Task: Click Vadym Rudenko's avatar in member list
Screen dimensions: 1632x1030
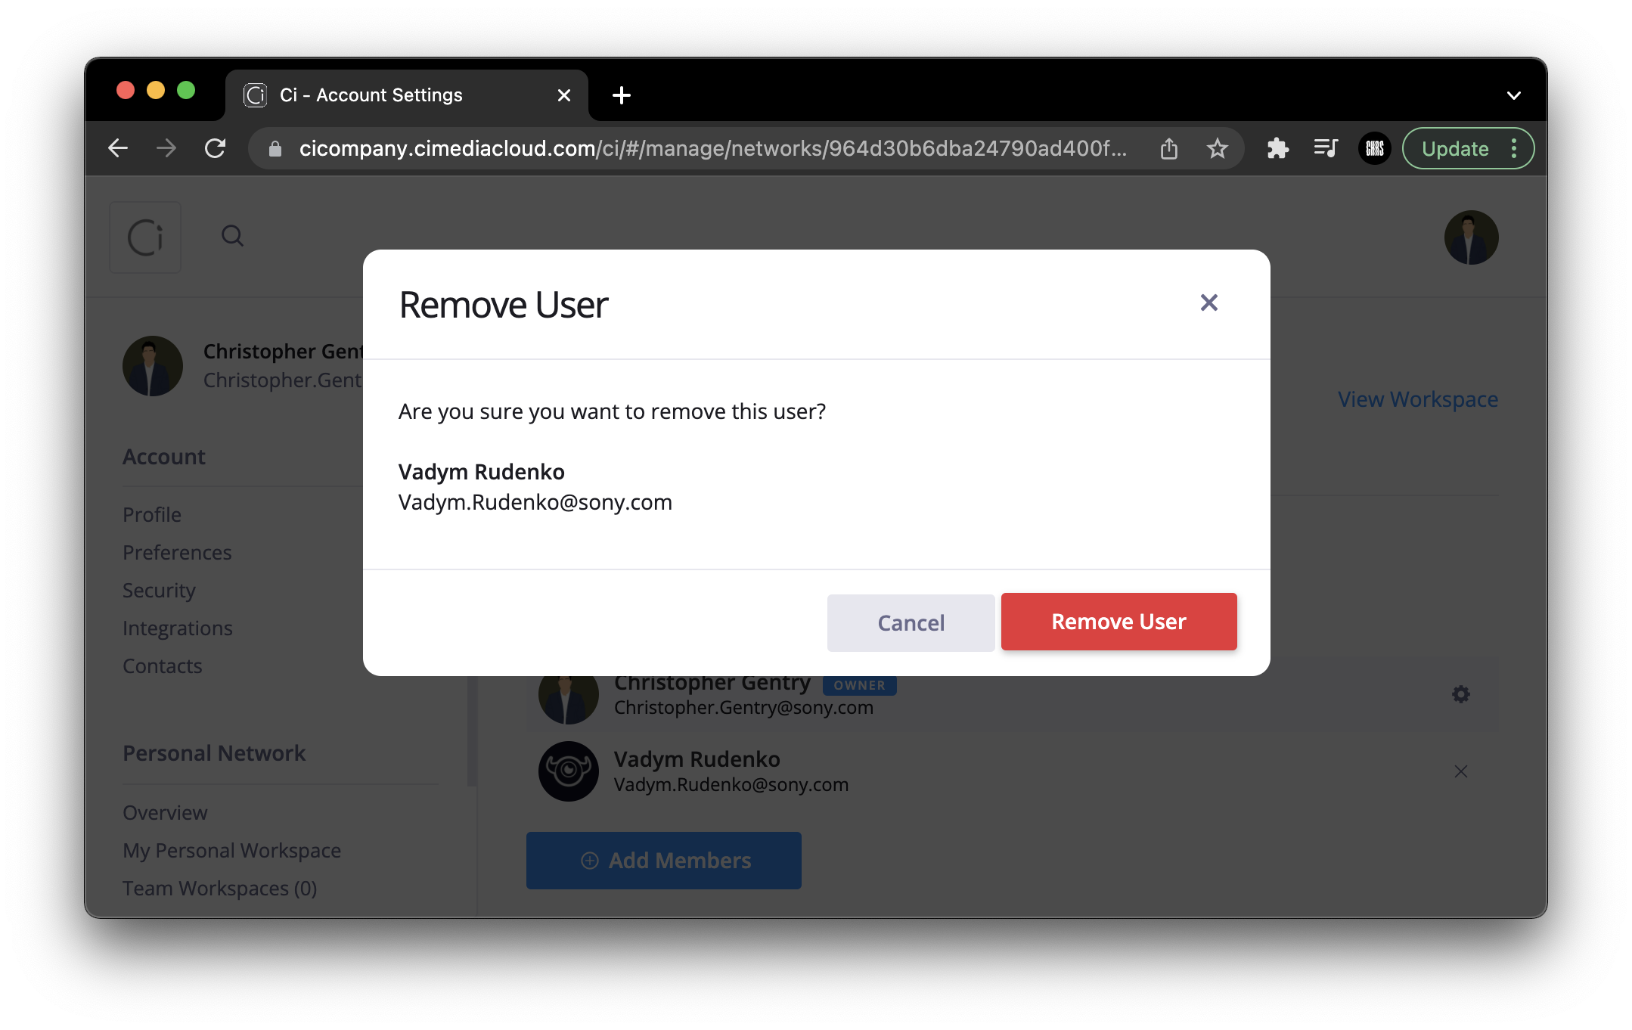Action: pos(568,771)
